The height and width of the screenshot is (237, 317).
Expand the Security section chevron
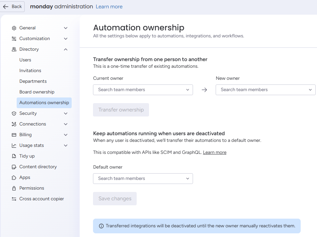pos(66,113)
